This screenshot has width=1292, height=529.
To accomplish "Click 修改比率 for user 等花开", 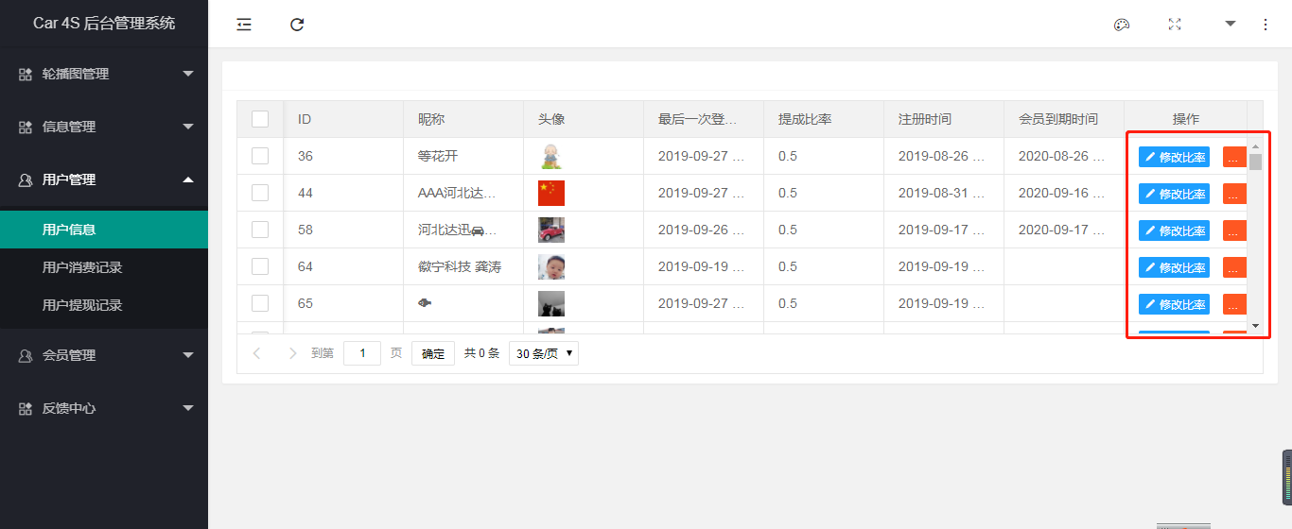I will click(1174, 157).
